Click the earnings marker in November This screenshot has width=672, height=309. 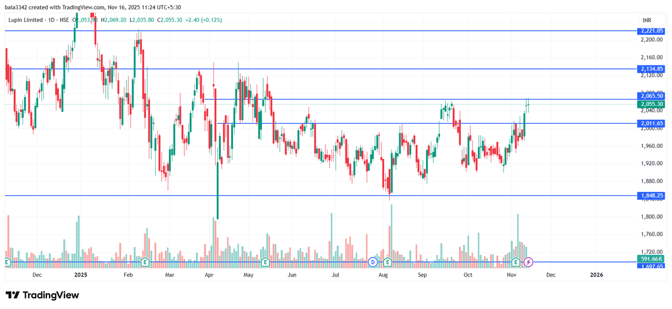(516, 261)
